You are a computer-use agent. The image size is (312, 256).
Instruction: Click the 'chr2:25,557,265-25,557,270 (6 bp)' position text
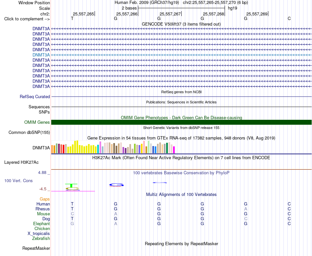(215, 3)
